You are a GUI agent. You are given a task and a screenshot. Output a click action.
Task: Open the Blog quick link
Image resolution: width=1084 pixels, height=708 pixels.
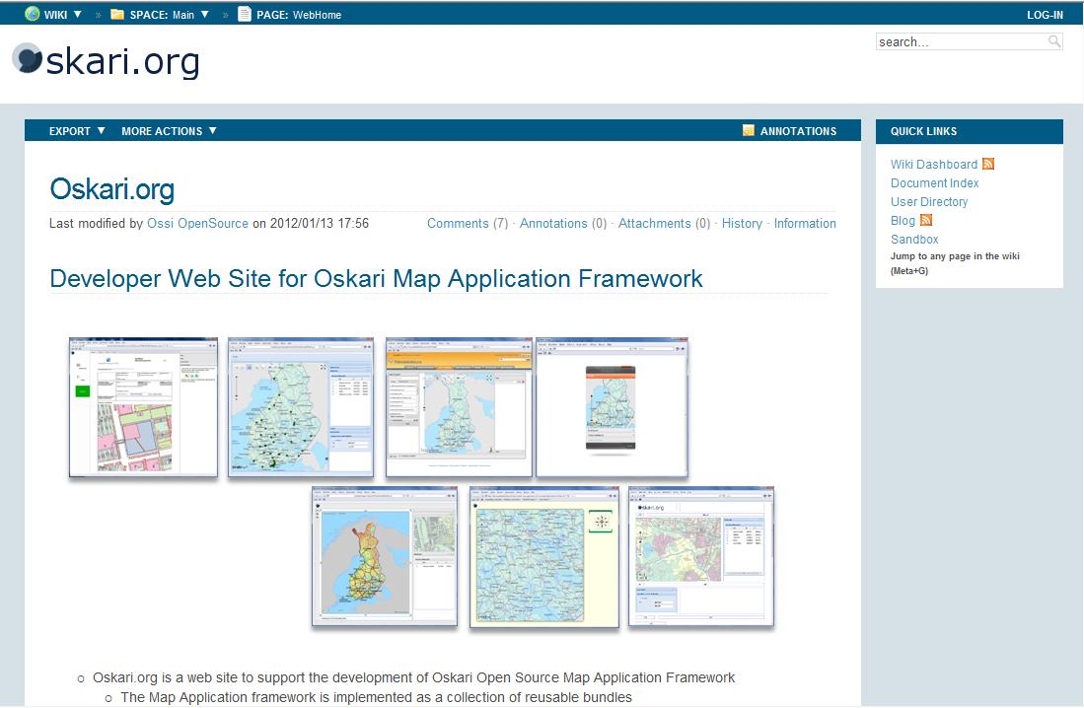903,220
